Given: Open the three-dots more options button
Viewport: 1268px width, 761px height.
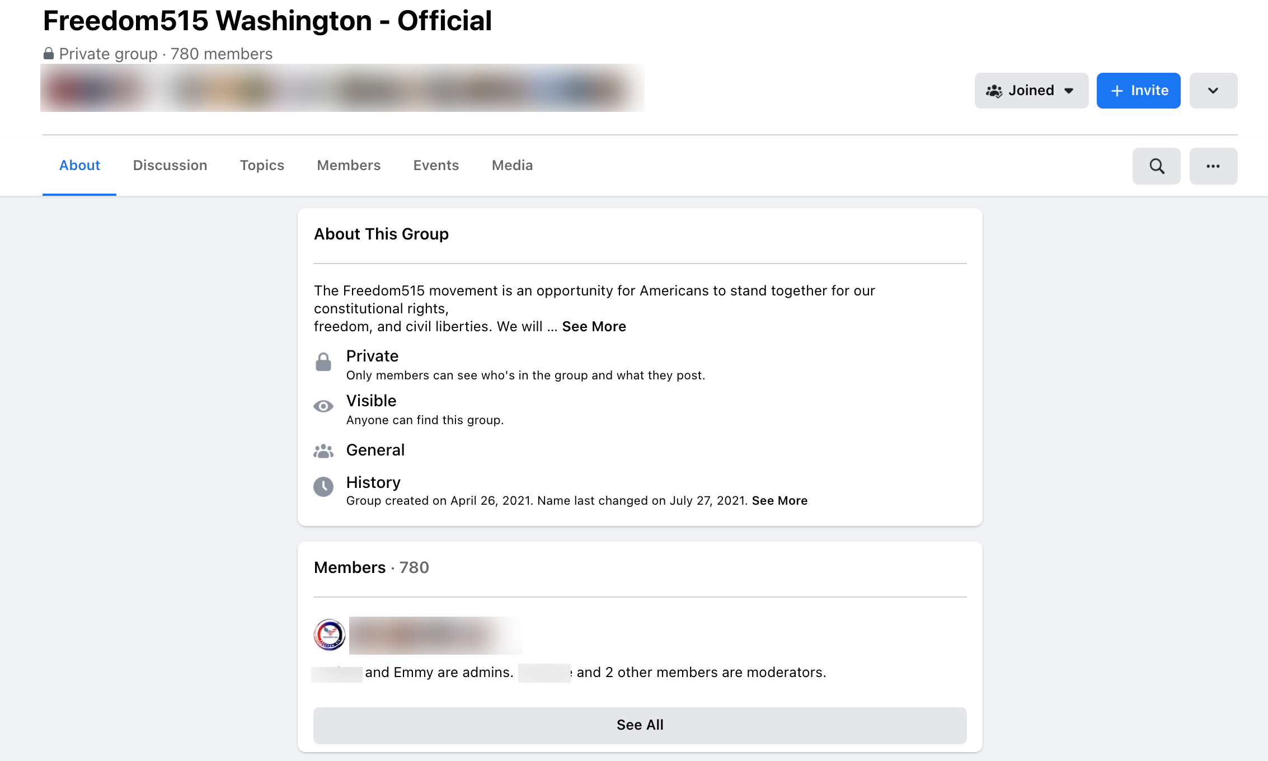Looking at the screenshot, I should (1213, 166).
